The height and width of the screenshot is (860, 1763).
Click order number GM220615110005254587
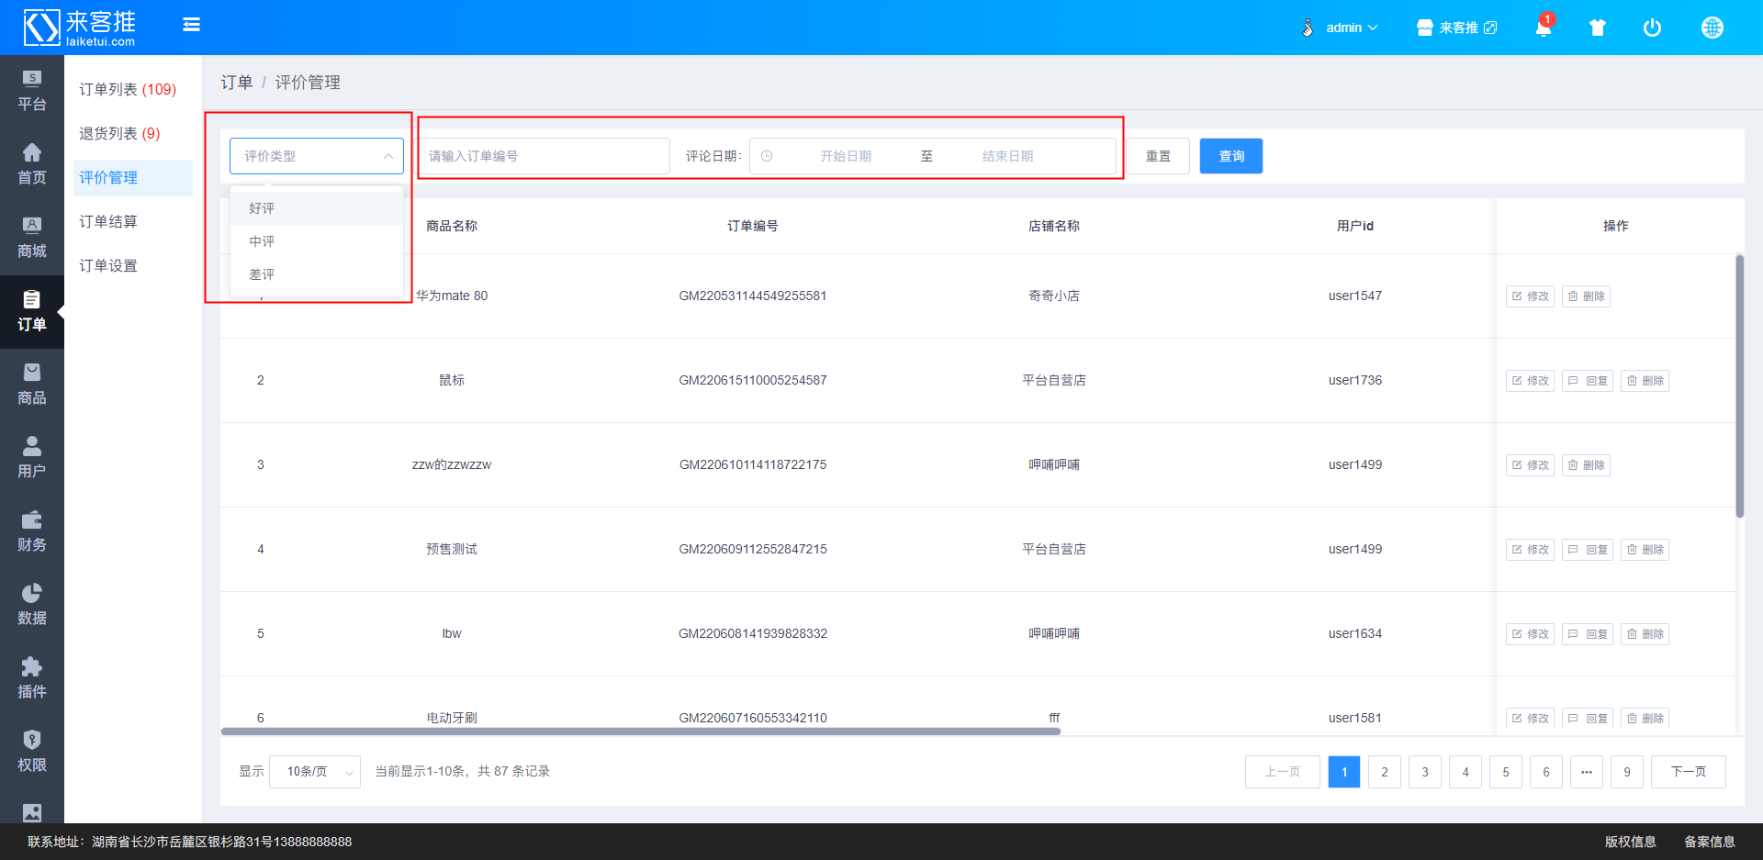753,380
